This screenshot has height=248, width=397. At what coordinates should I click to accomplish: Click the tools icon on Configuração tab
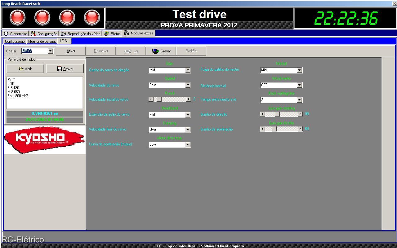coord(33,33)
